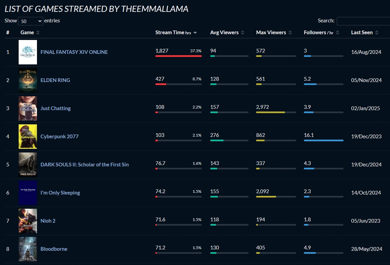Select Dark Souls II stream time 76.7
Screen dimensions: 390x265
160,163
